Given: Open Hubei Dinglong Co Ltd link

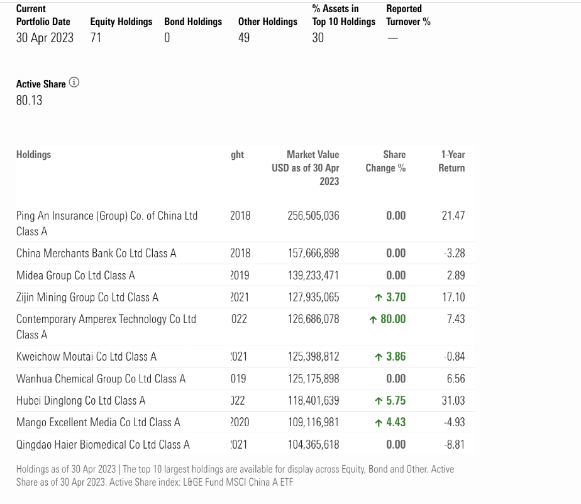Looking at the screenshot, I should click(80, 401).
